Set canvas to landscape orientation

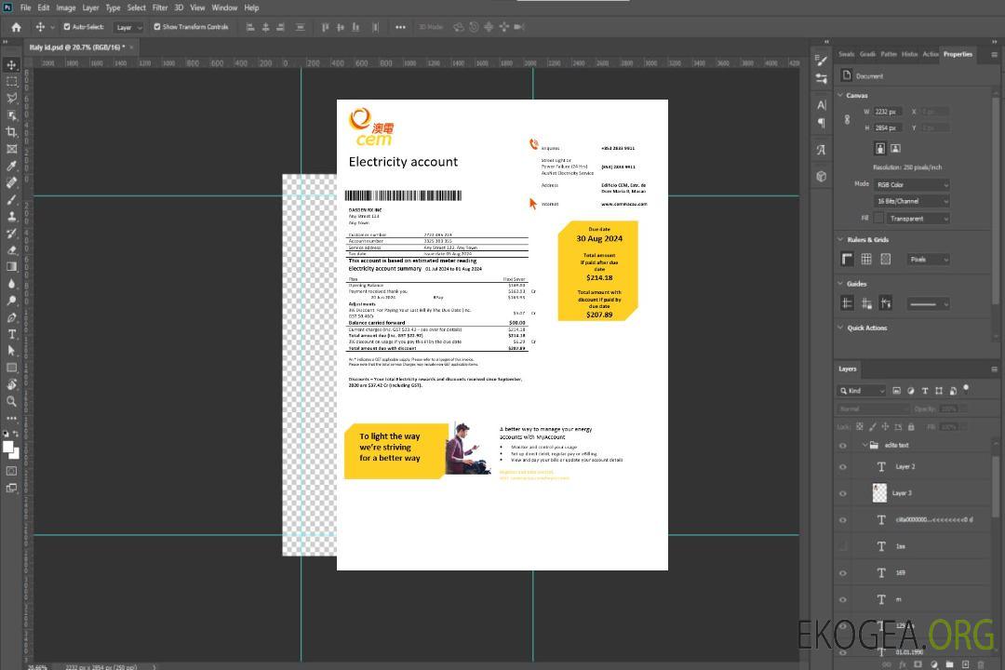[x=895, y=149]
